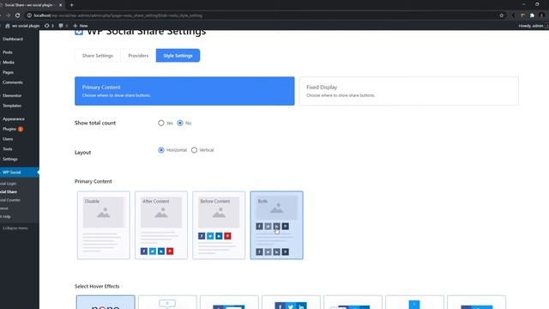This screenshot has width=549, height=309.
Task: Select the Disable content position card
Action: [104, 225]
